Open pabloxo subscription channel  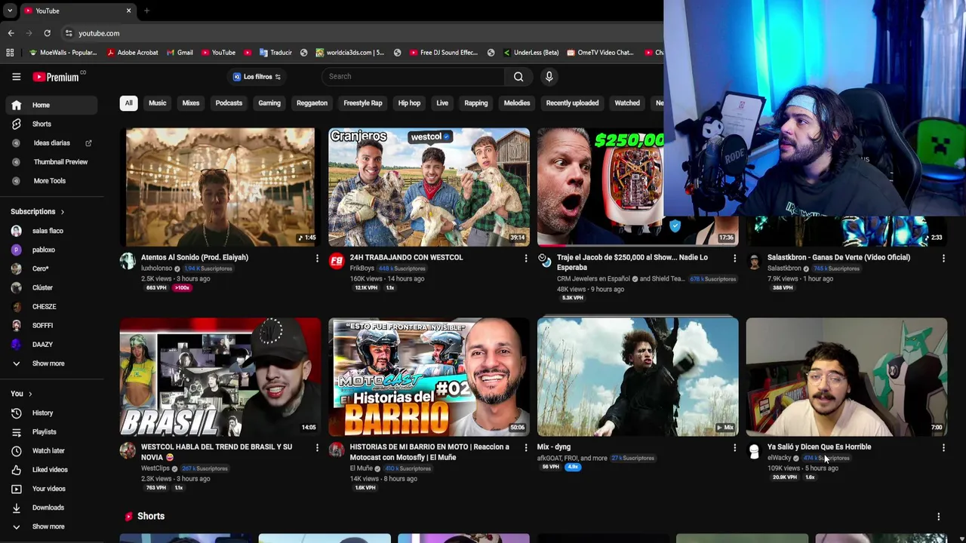tap(50, 250)
